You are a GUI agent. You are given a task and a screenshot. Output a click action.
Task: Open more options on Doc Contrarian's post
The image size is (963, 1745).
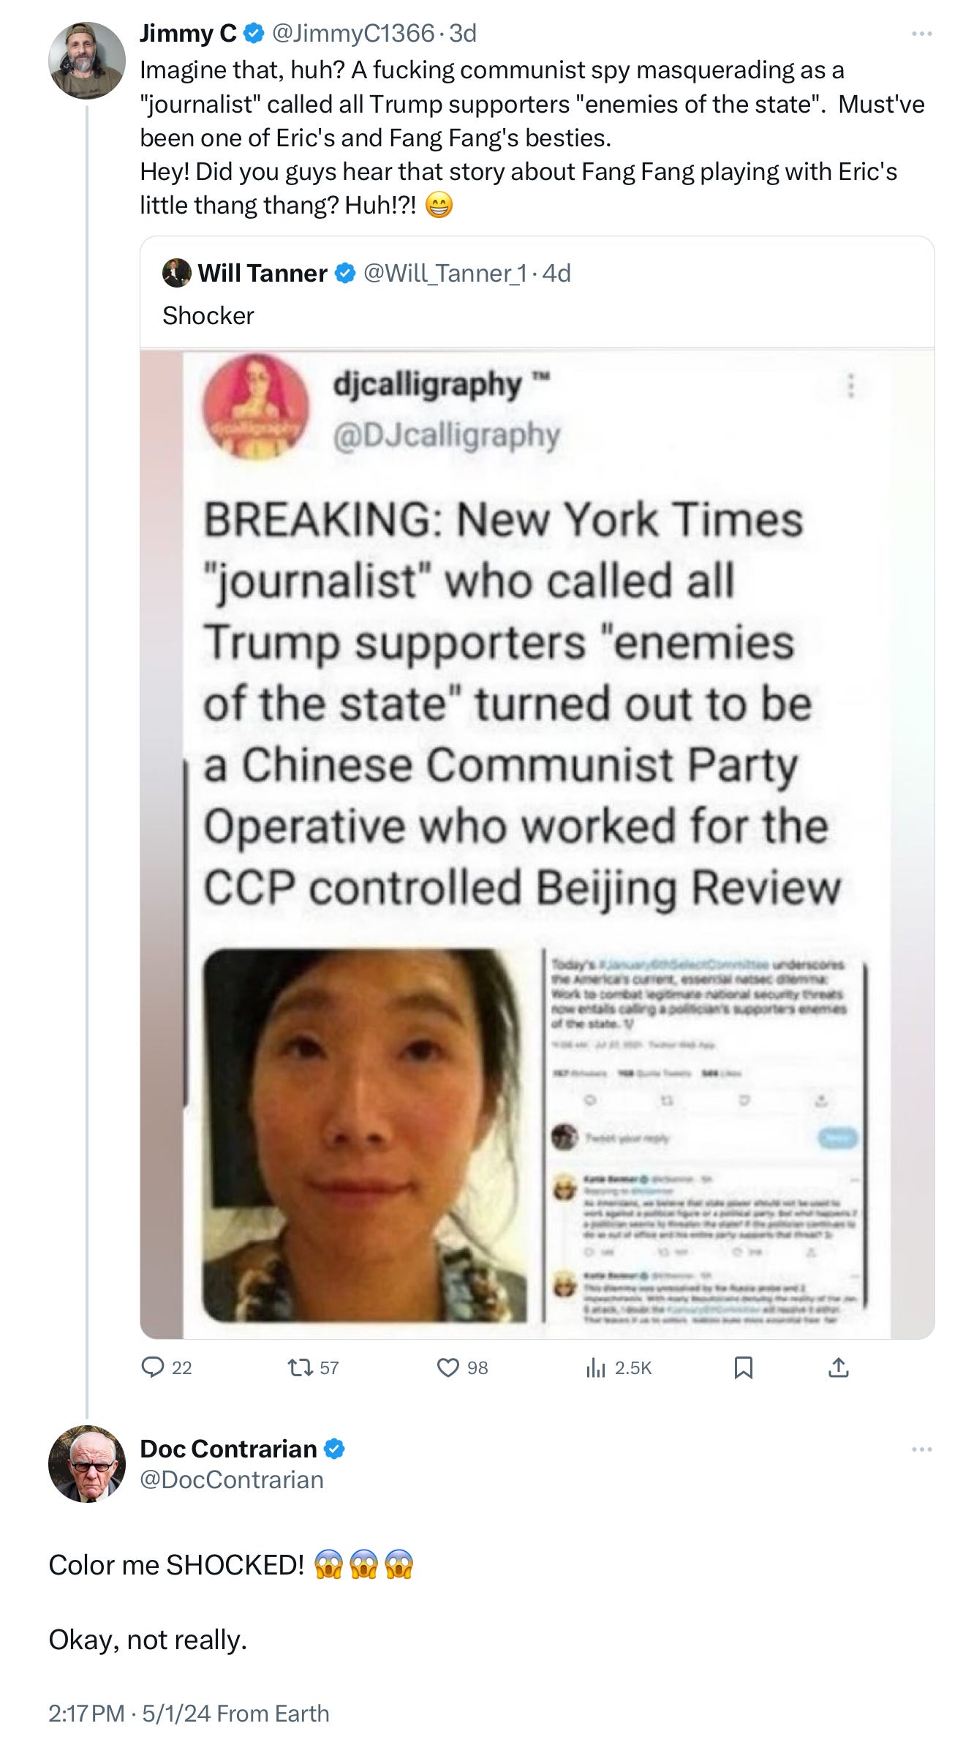pos(922,1449)
